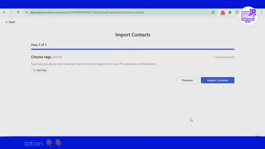Click the browser forward arrow
This screenshot has width=265, height=149.
tap(11, 12)
